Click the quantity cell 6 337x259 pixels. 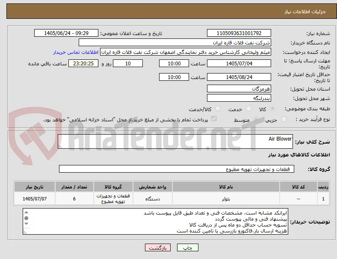click(x=74, y=199)
